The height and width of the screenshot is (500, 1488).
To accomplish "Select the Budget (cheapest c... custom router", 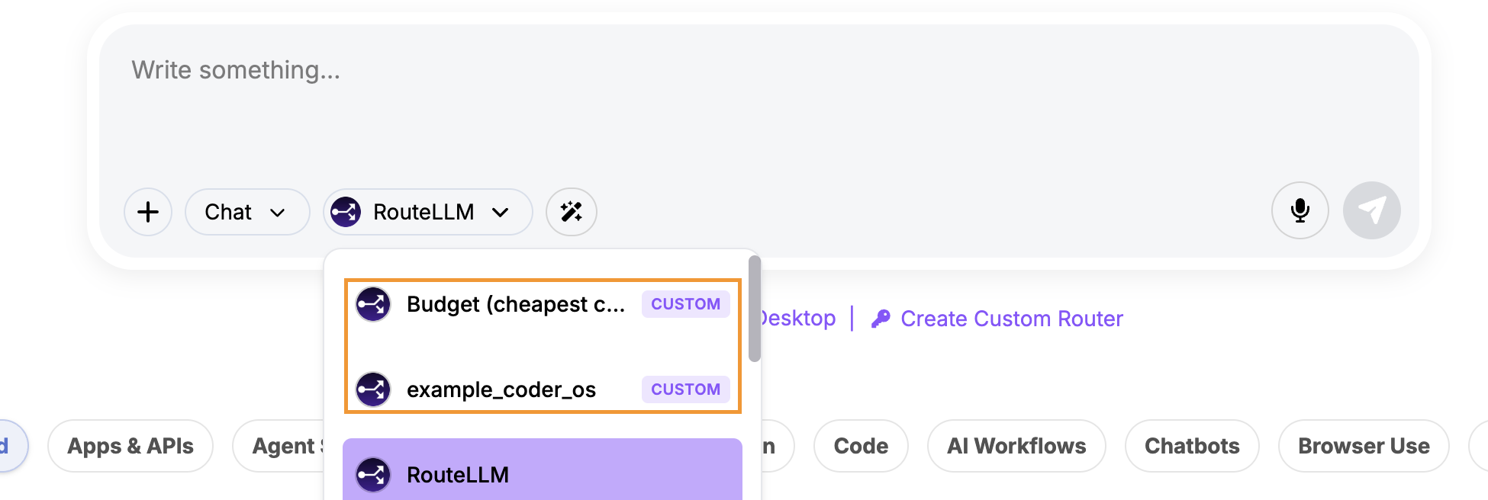I will (x=543, y=304).
